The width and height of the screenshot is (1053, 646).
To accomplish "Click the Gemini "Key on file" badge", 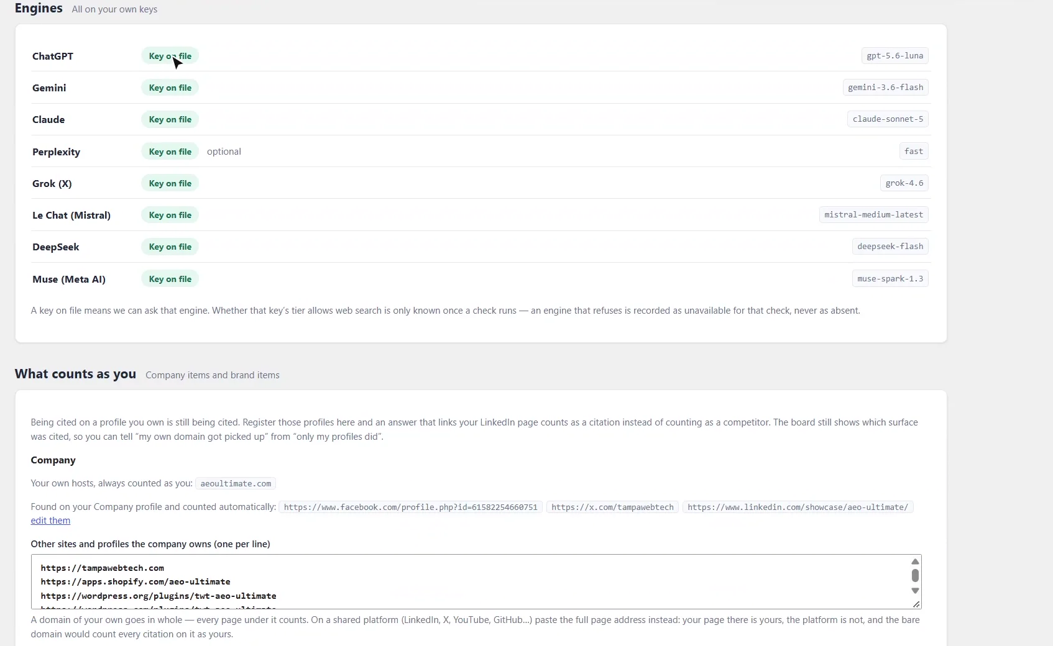I will [170, 88].
